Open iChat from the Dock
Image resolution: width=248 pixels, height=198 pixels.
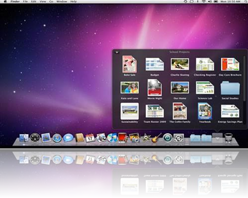pos(68,138)
